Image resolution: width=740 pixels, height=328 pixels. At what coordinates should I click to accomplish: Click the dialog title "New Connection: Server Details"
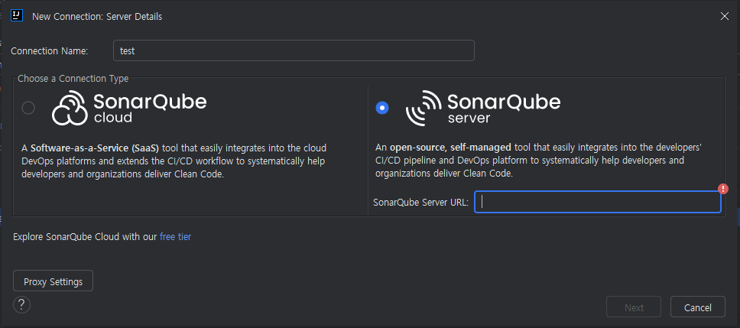[x=97, y=16]
